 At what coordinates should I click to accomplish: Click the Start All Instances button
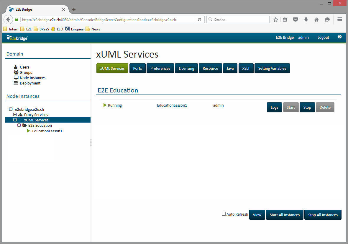tap(285, 215)
